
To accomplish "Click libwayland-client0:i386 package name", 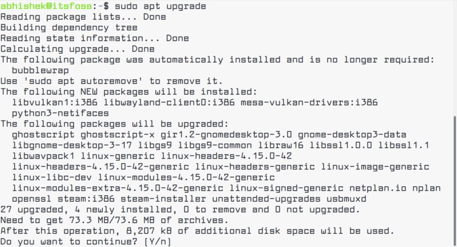I will tap(169, 102).
